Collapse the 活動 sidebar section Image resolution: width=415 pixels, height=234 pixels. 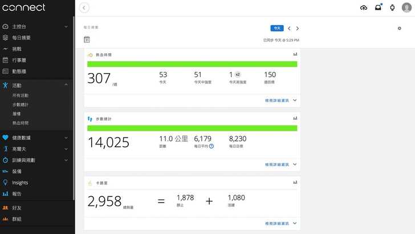click(x=66, y=85)
